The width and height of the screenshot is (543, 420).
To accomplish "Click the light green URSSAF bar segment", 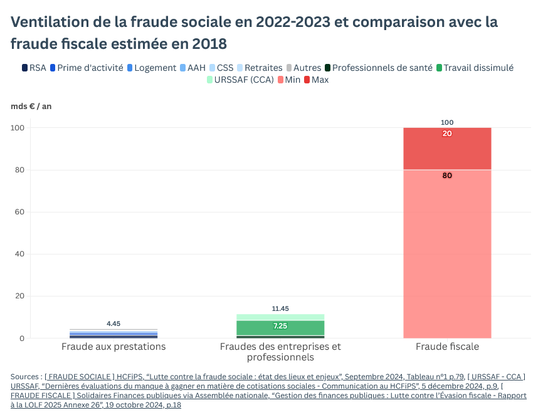I will click(x=280, y=317).
